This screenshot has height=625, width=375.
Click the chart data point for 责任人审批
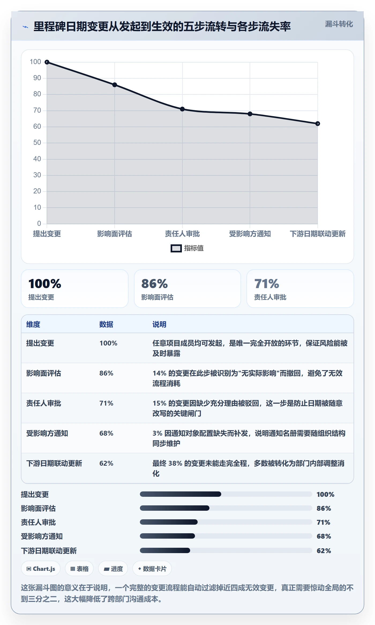click(x=182, y=109)
